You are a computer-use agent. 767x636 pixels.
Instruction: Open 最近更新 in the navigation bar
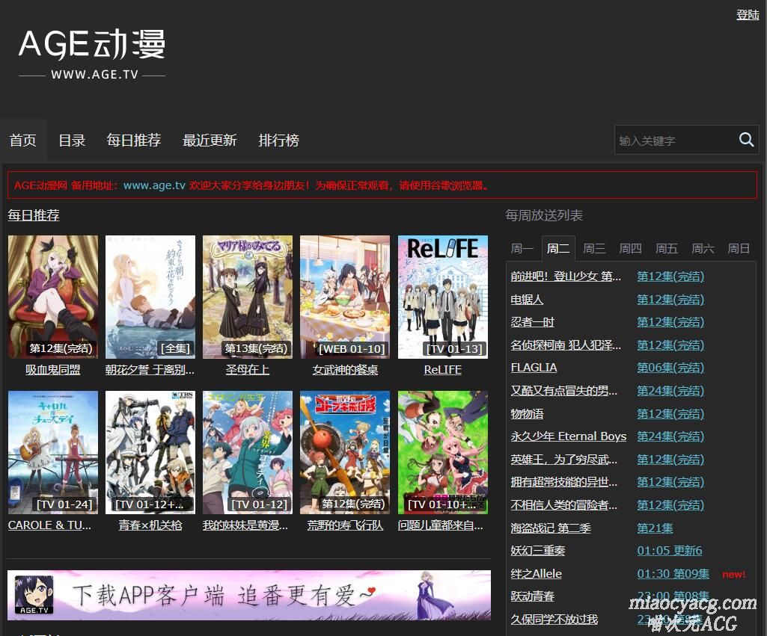click(x=210, y=141)
